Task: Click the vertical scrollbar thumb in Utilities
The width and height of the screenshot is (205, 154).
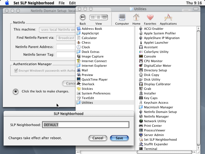Action: 198,88
